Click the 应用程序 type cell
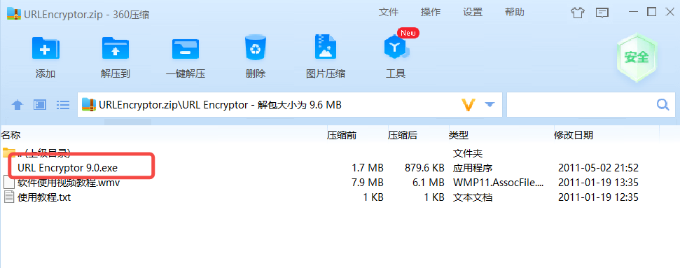This screenshot has width=680, height=268. pos(473,168)
